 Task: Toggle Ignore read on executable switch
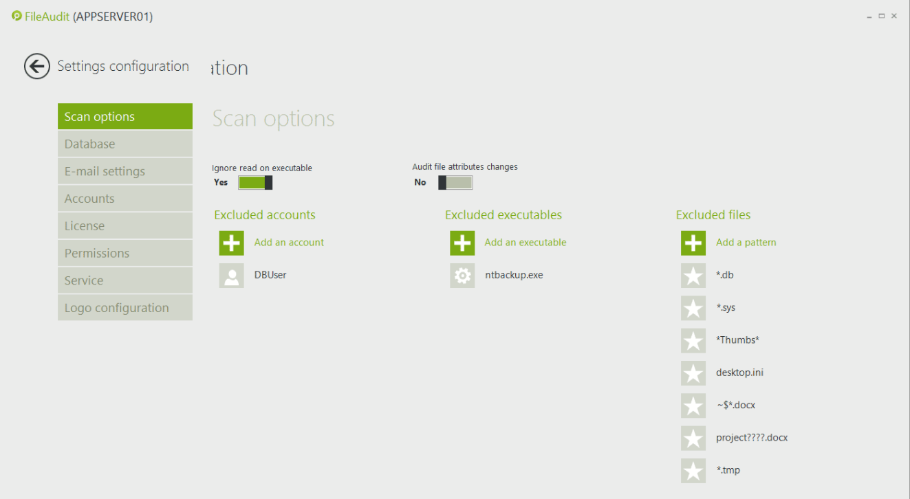pyautogui.click(x=255, y=182)
